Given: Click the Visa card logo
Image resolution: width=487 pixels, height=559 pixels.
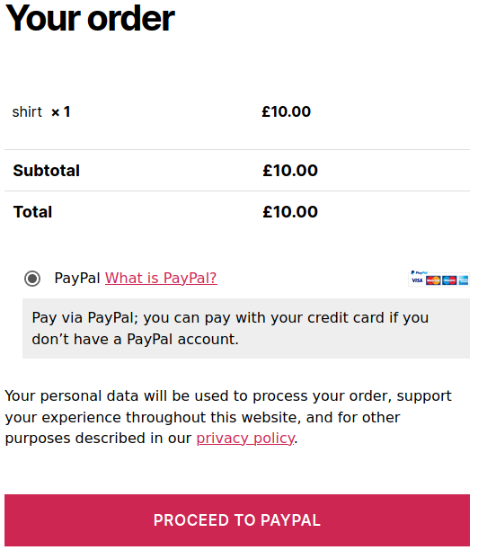Looking at the screenshot, I should (417, 280).
